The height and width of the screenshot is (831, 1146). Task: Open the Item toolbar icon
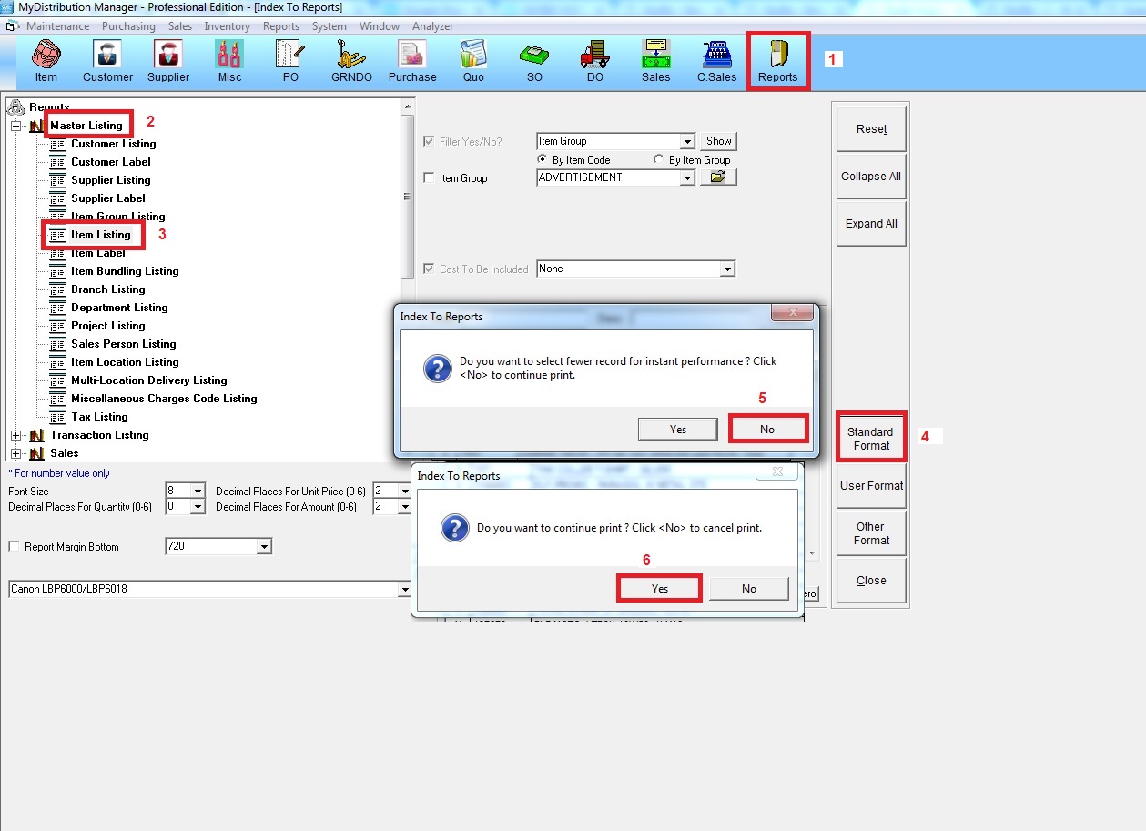pos(46,60)
